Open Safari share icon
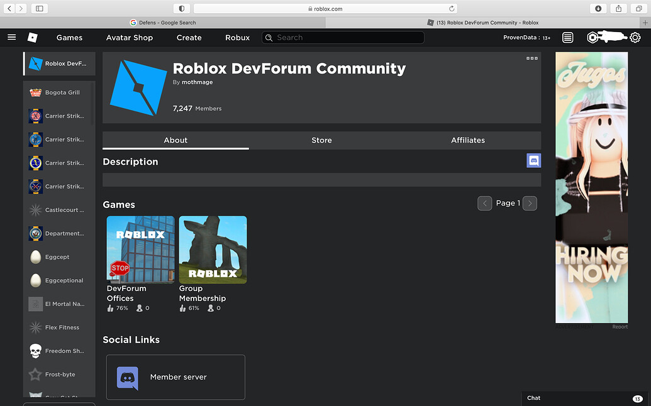Screen dimensions: 651x406 619,8
